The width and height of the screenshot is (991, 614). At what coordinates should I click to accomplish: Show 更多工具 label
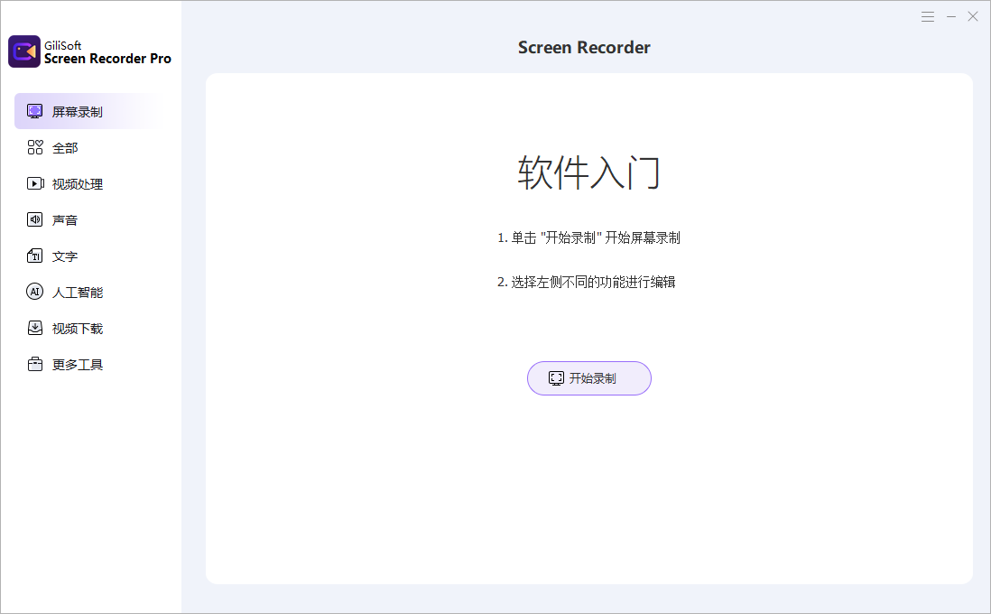77,364
